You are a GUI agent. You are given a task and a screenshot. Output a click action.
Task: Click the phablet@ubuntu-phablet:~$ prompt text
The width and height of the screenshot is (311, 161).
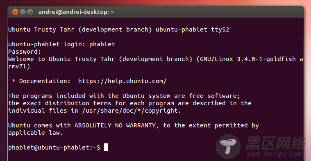(x=54, y=147)
